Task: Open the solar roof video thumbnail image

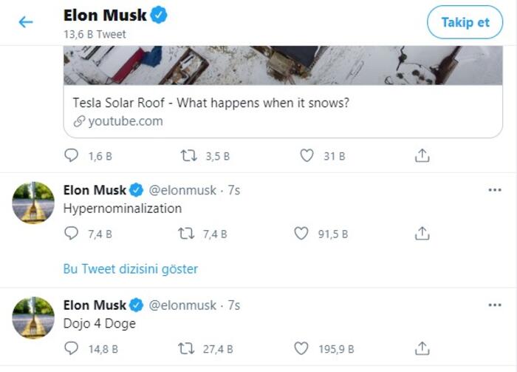Action: click(282, 65)
